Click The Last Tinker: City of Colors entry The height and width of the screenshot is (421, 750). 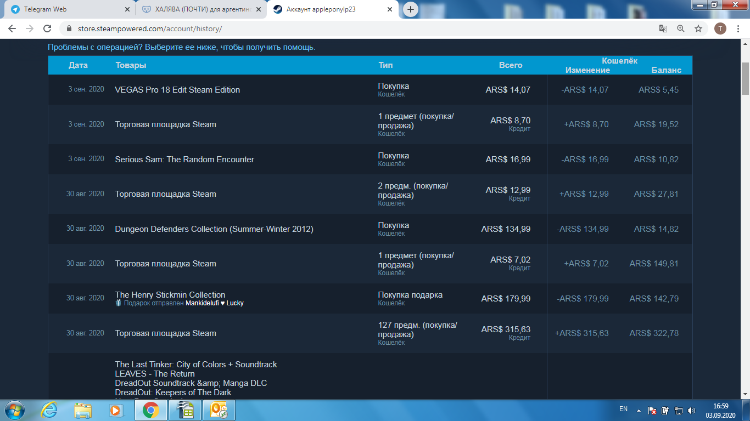point(196,365)
